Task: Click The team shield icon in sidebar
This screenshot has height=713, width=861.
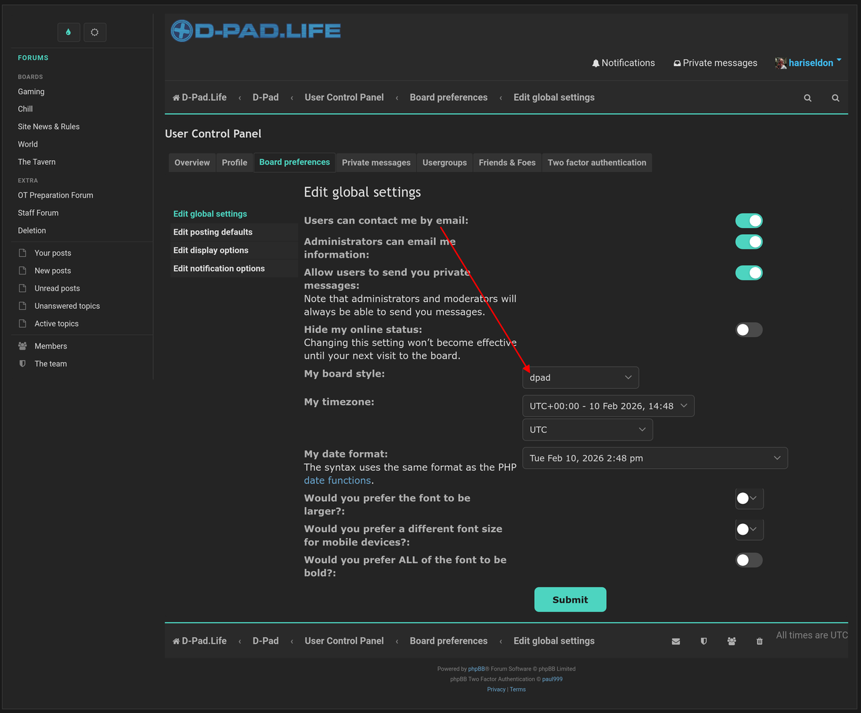Action: [22, 364]
